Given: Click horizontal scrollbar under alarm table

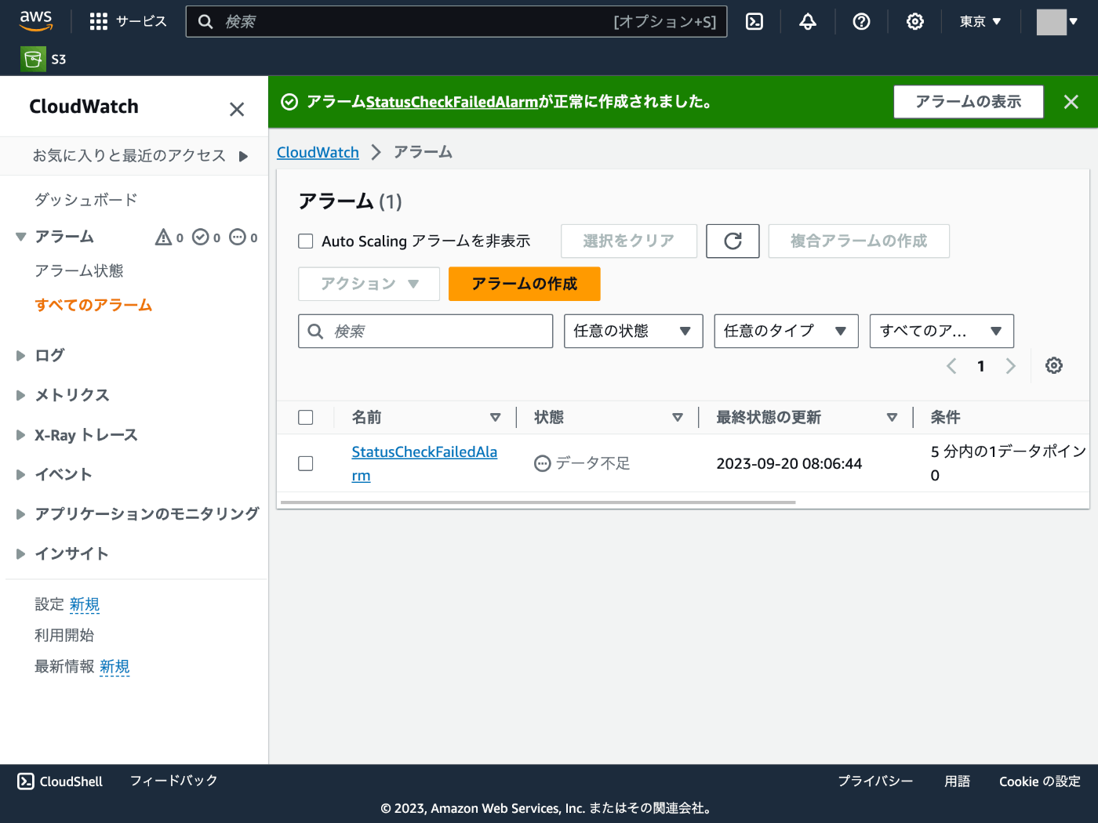Looking at the screenshot, I should pyautogui.click(x=538, y=502).
